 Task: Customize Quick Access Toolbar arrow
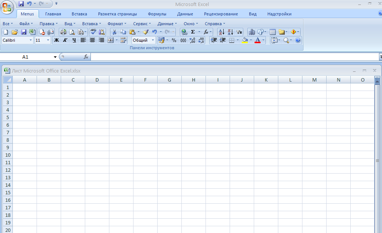[x=56, y=4]
